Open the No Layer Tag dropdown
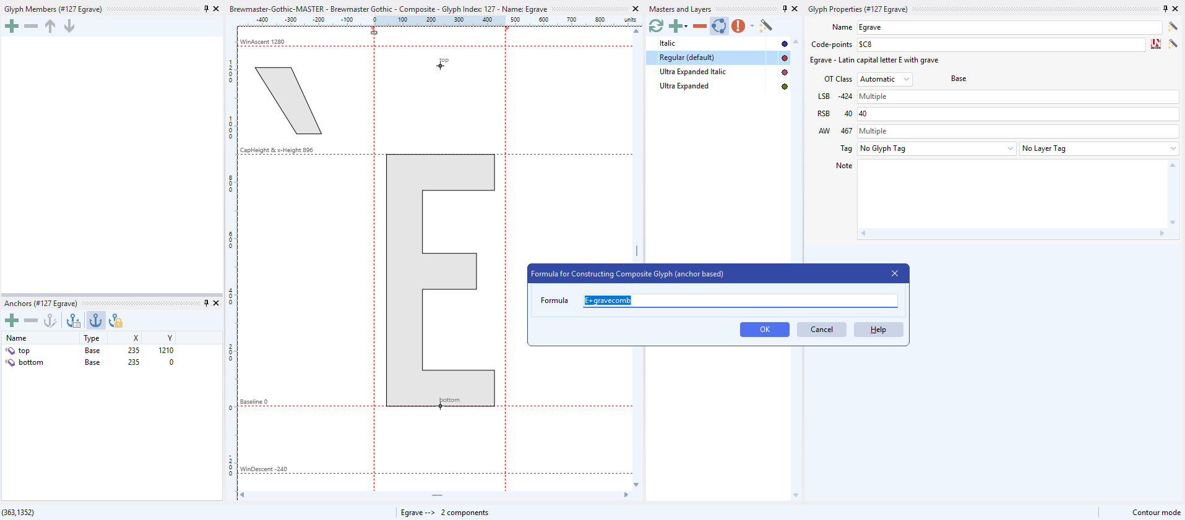This screenshot has height=520, width=1185. point(1098,148)
